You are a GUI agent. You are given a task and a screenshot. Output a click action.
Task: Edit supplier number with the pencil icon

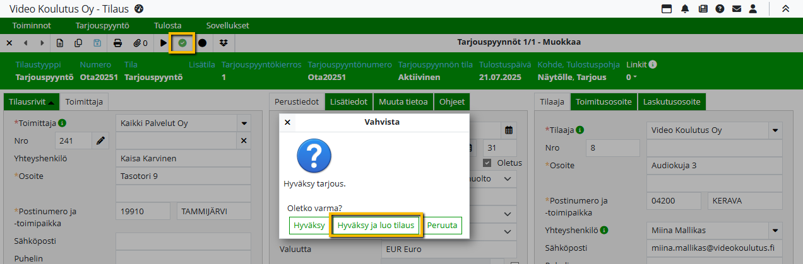pos(100,141)
